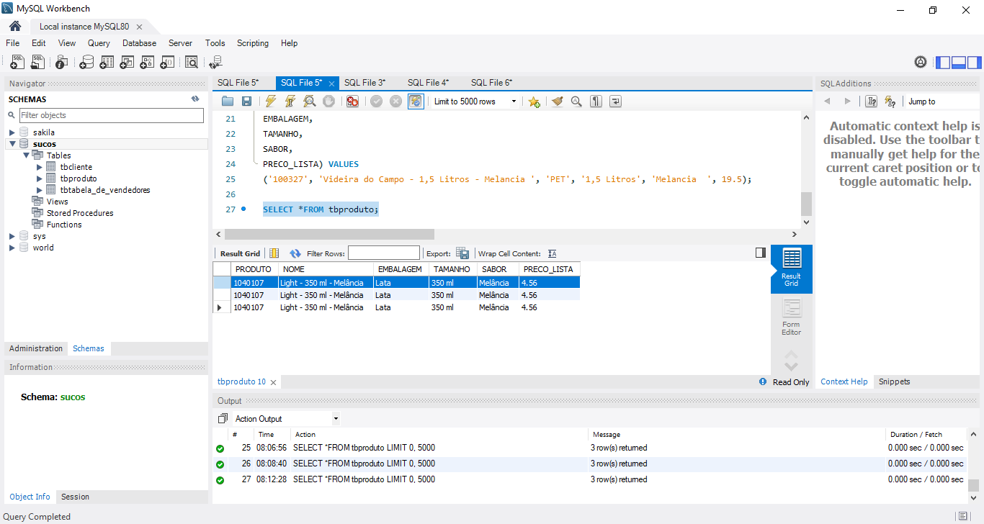984x524 pixels.
Task: Switch to SQL File 3* tab
Action: (x=365, y=83)
